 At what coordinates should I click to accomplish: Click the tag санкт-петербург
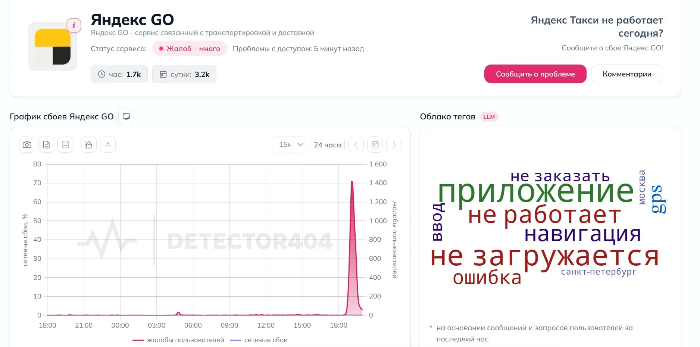pyautogui.click(x=599, y=272)
